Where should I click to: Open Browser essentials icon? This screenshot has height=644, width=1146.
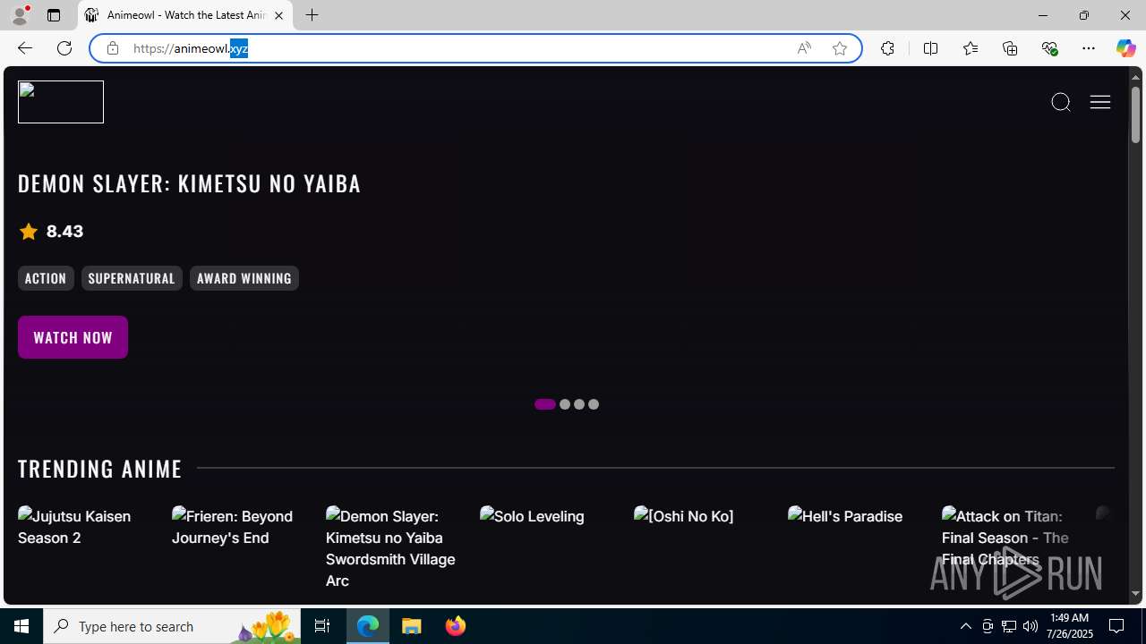pyautogui.click(x=1049, y=48)
